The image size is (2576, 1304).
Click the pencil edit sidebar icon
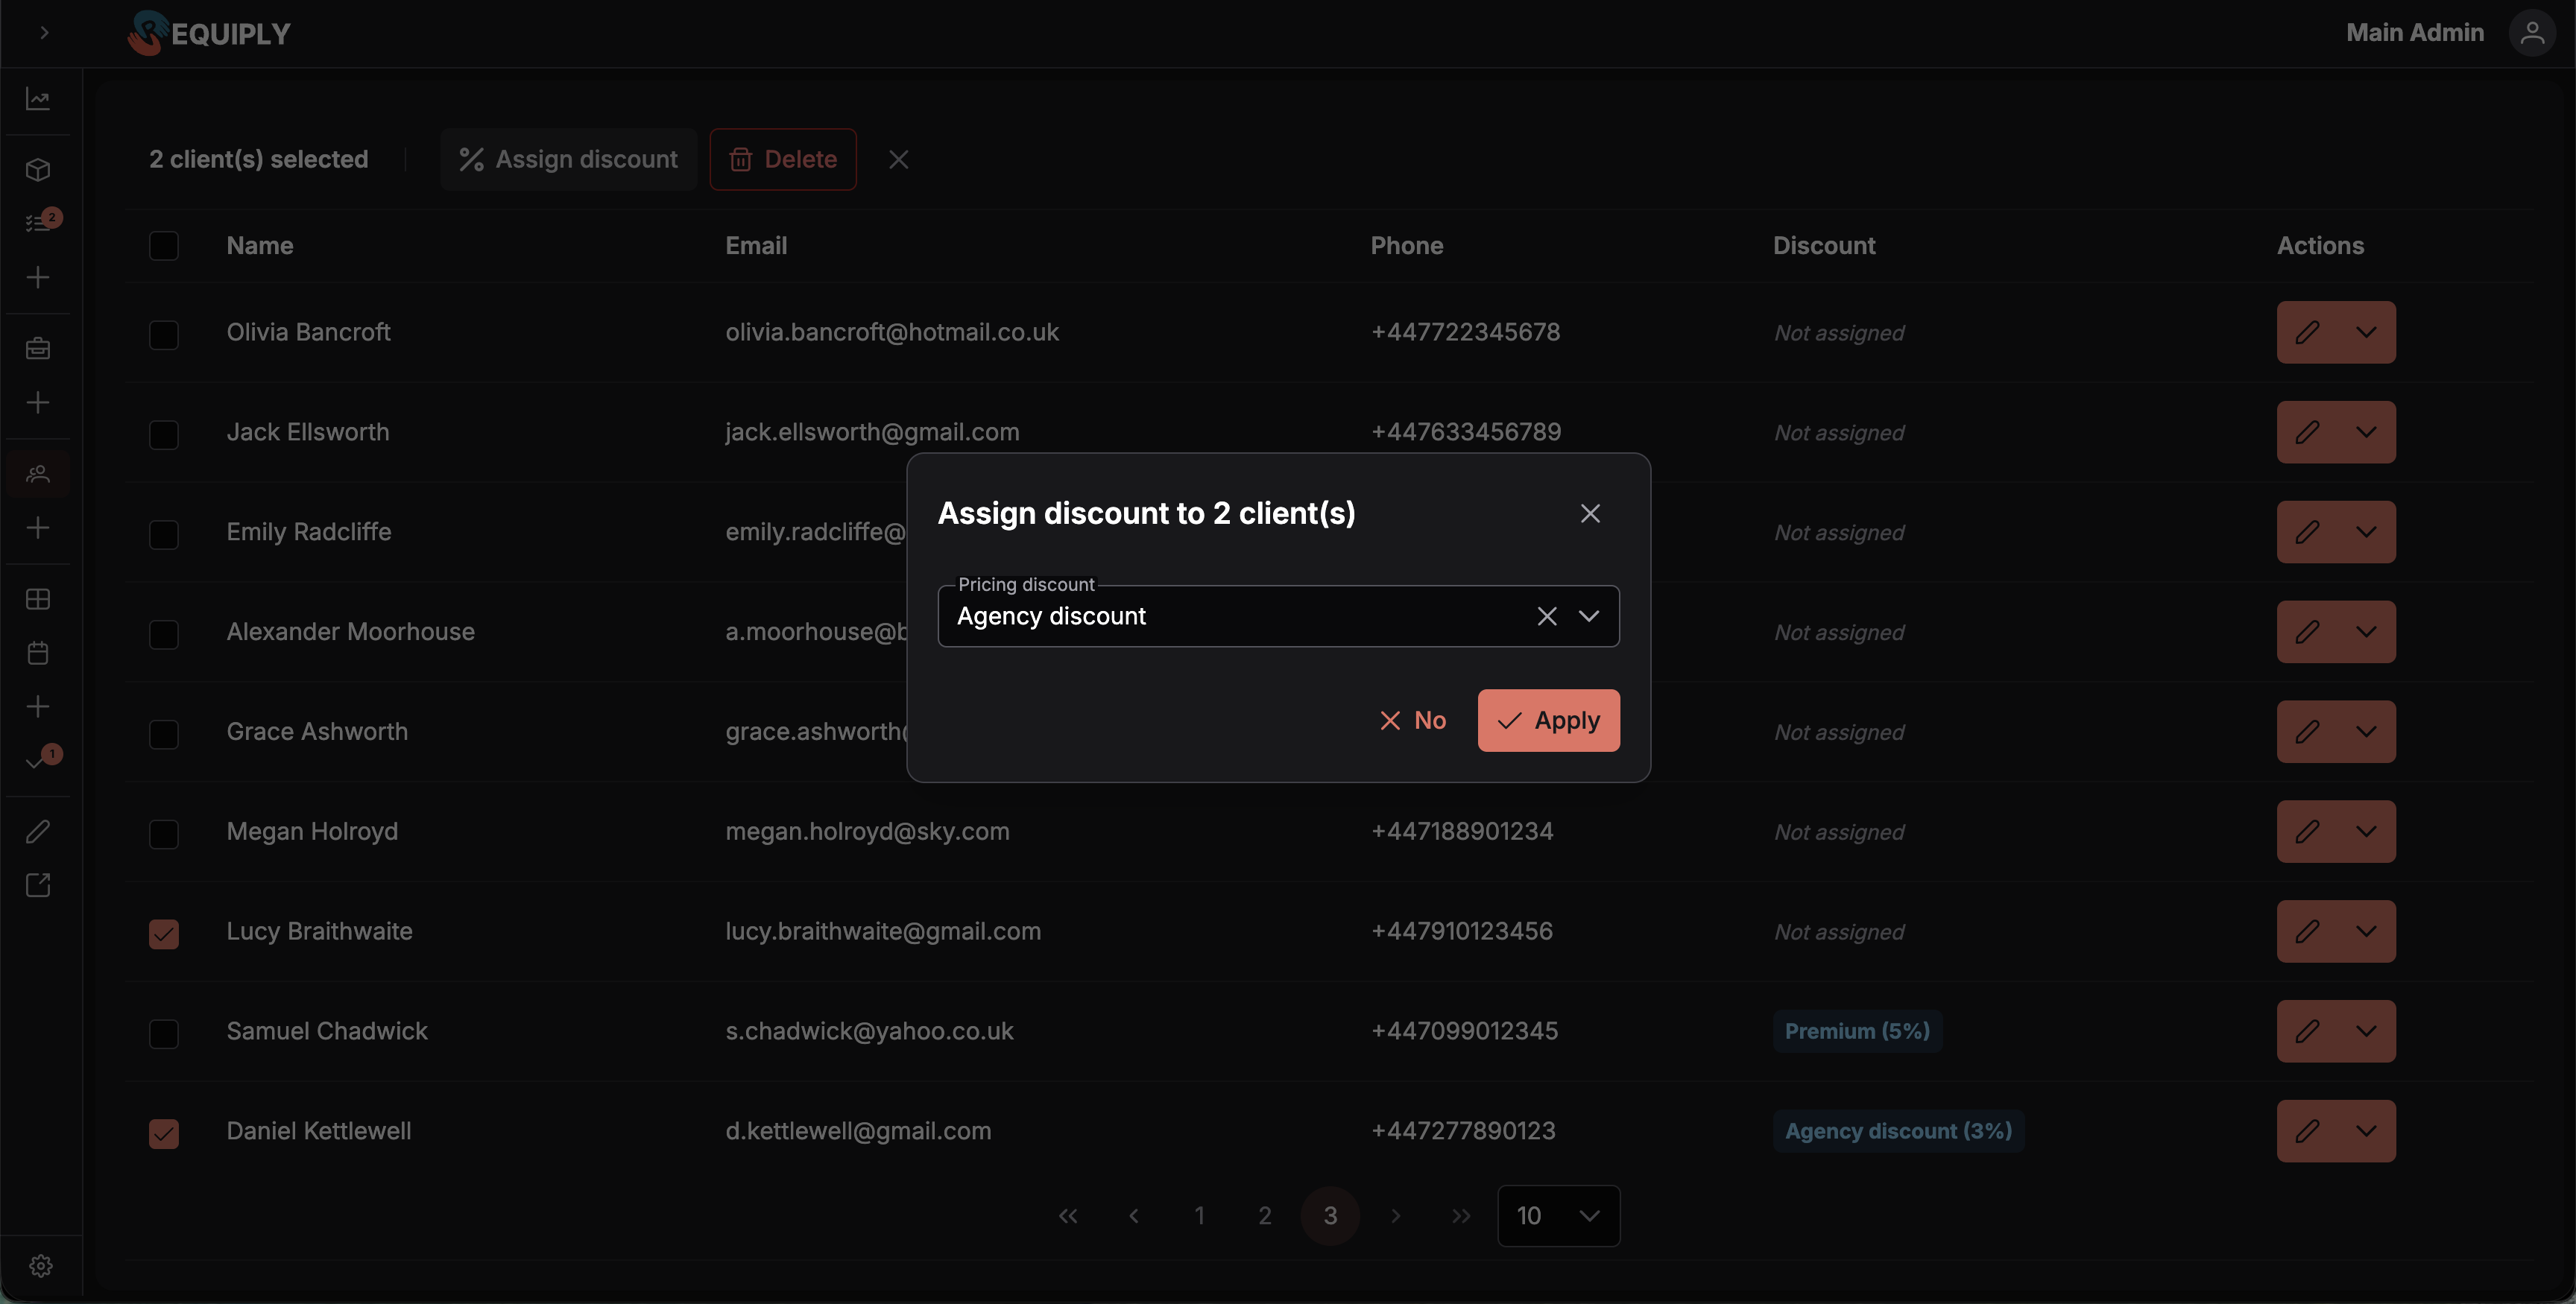click(38, 832)
